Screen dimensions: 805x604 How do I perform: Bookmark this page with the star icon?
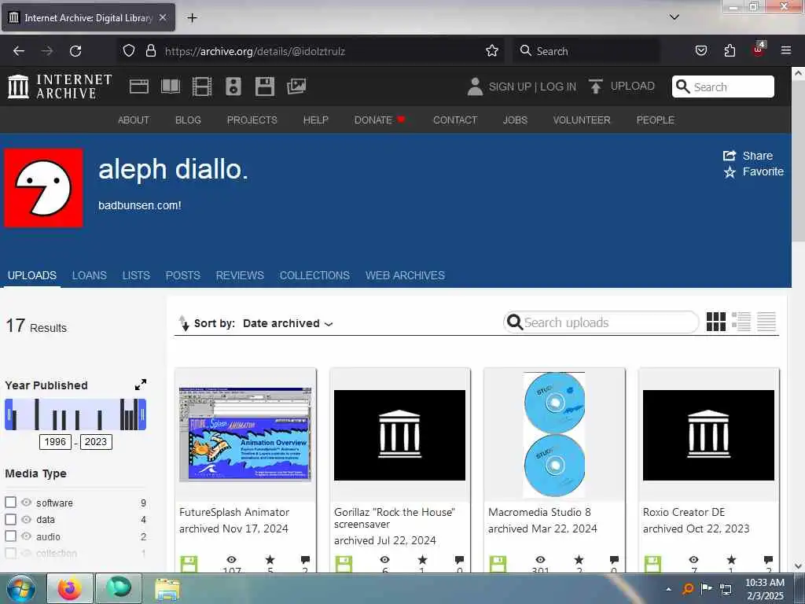point(492,51)
